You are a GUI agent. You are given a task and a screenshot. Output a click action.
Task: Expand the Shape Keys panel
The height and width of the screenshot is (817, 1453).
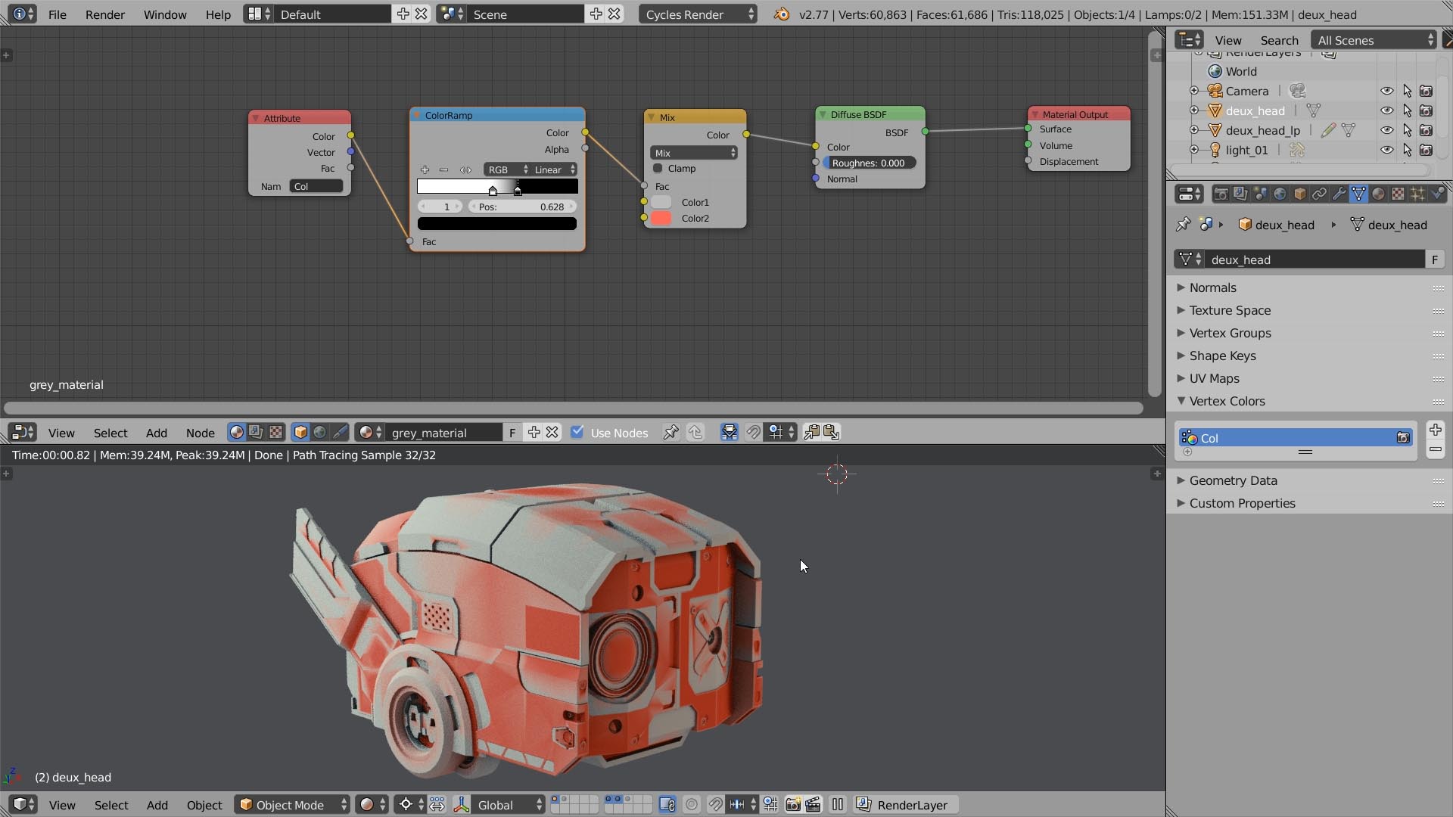click(1222, 356)
